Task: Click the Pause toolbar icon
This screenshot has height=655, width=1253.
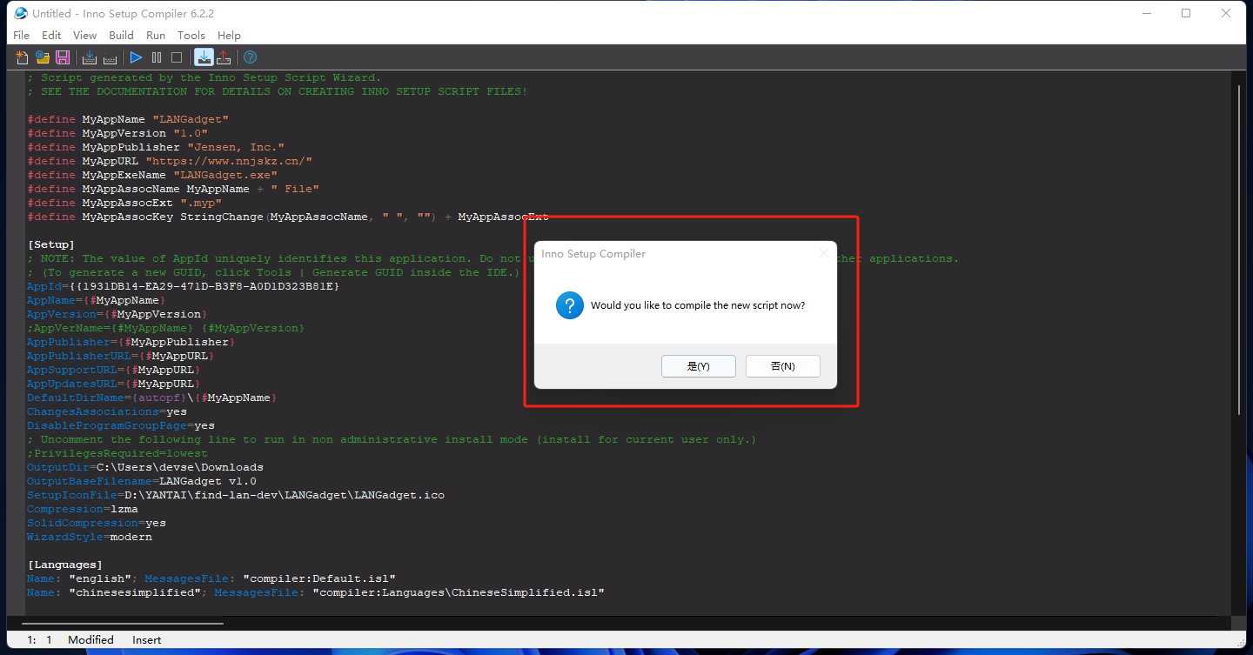Action: (157, 57)
